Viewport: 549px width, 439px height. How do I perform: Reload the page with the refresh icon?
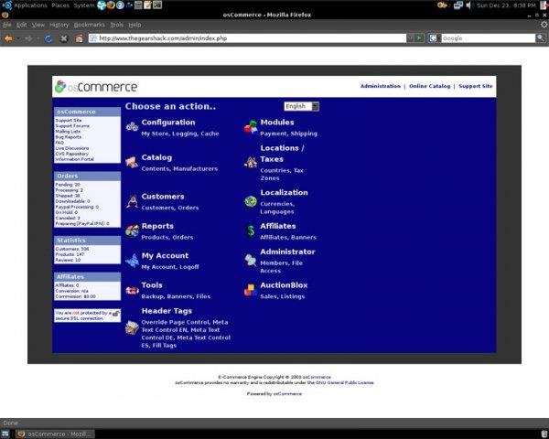[x=48, y=38]
